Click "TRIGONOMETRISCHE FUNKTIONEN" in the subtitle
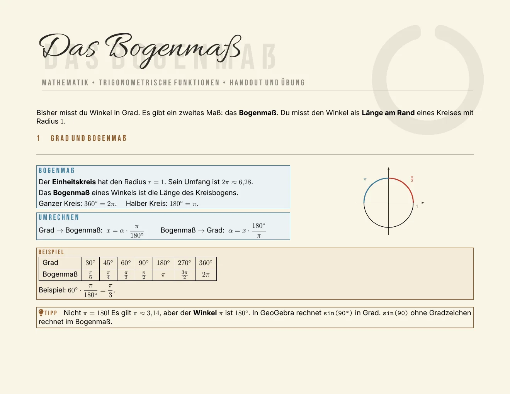 [159, 83]
